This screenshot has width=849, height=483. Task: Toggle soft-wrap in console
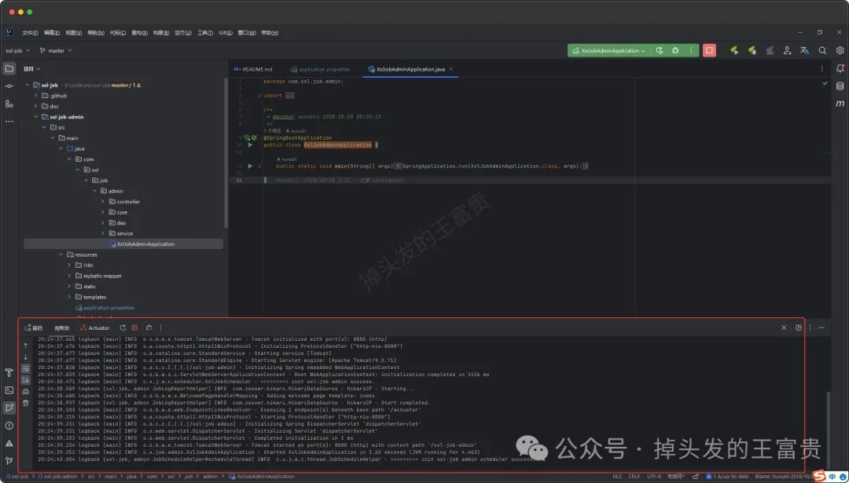click(25, 368)
